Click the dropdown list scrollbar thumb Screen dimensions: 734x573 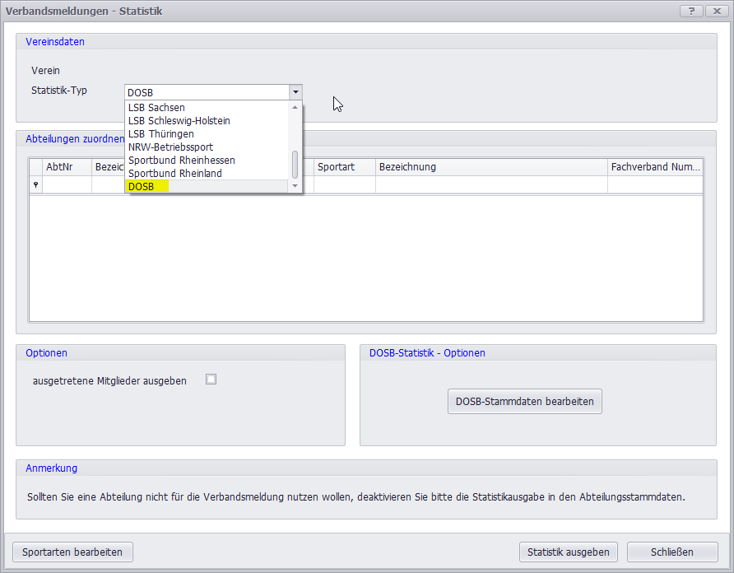pos(295,164)
